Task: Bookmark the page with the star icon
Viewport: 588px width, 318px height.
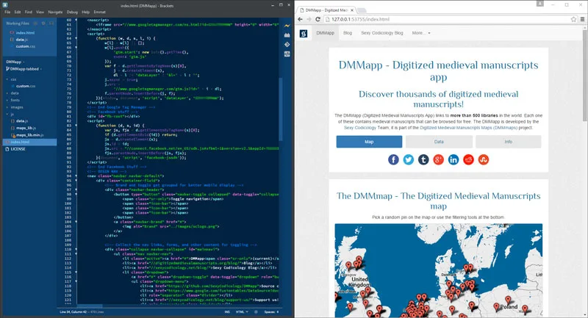Action: click(573, 19)
